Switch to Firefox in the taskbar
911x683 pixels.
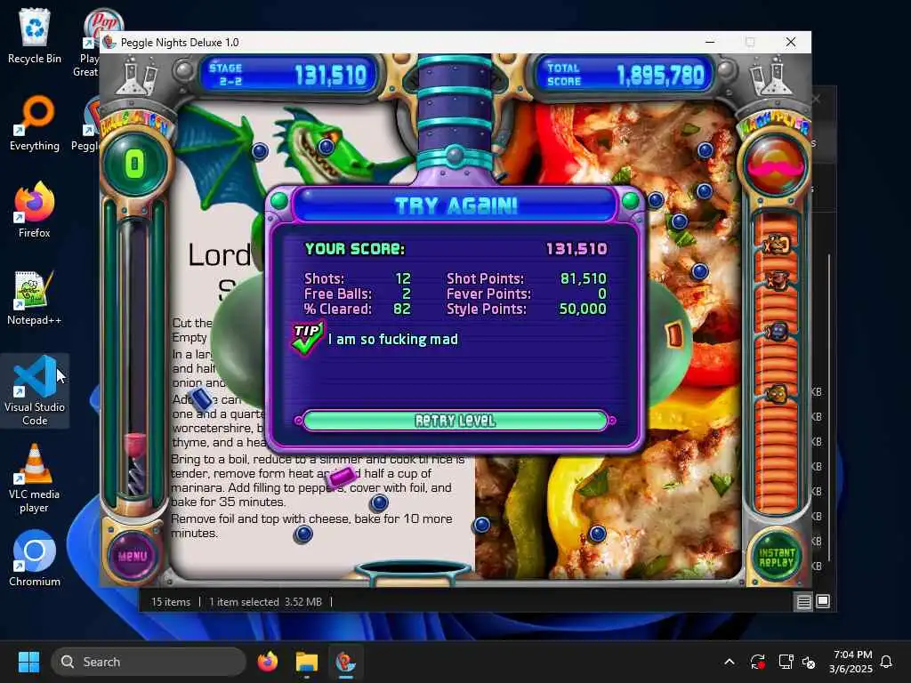pyautogui.click(x=267, y=662)
